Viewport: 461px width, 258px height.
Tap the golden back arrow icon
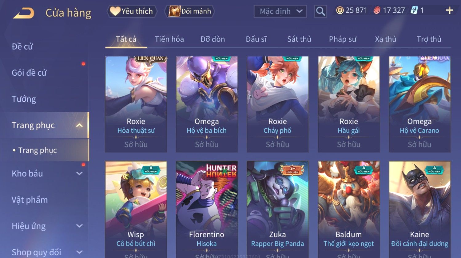24,13
